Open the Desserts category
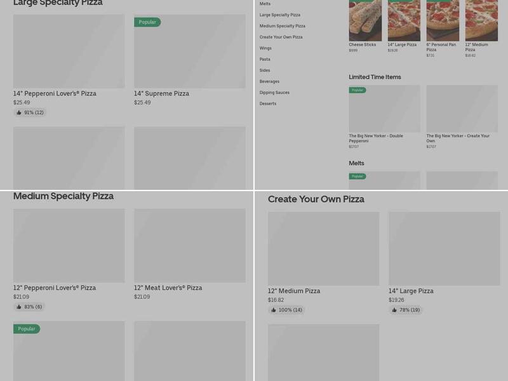Image resolution: width=508 pixels, height=381 pixels. pos(267,104)
